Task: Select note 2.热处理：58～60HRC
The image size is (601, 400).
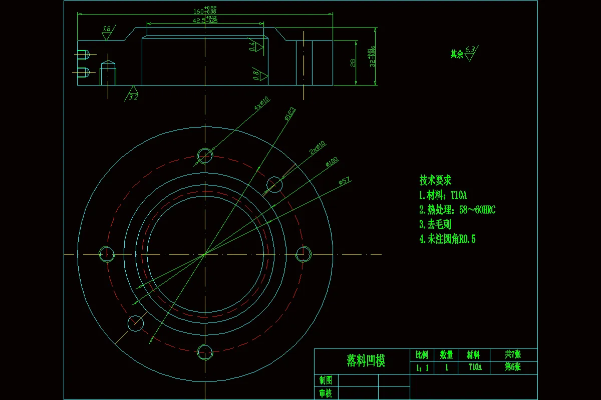Action: click(457, 209)
